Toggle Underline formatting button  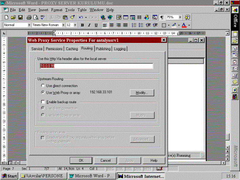click(x=96, y=25)
